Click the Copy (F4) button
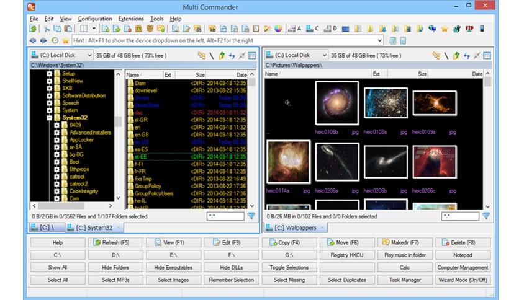 289,242
